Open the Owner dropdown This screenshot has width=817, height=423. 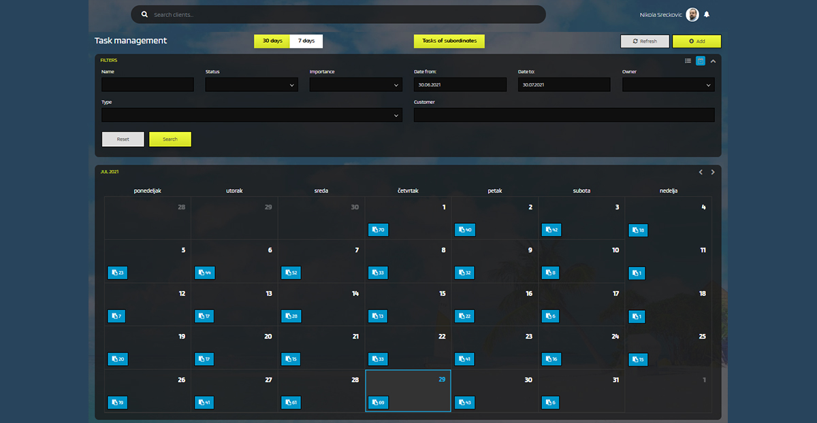point(667,84)
